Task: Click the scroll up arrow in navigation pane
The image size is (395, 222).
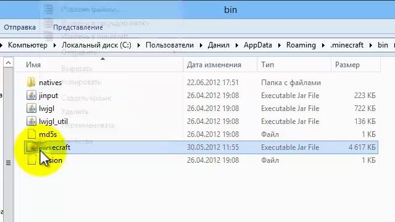Action: click(x=8, y=62)
